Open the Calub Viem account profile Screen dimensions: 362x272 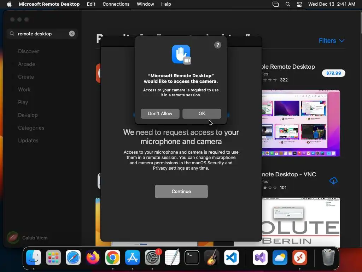pos(27,238)
